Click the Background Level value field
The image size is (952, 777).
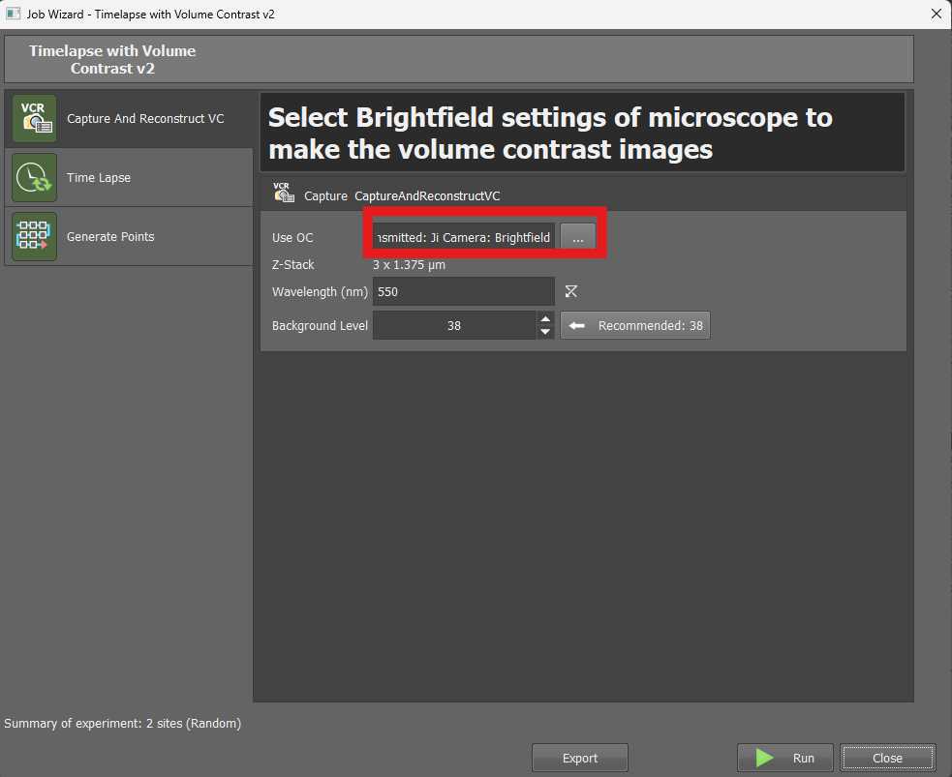tap(453, 326)
